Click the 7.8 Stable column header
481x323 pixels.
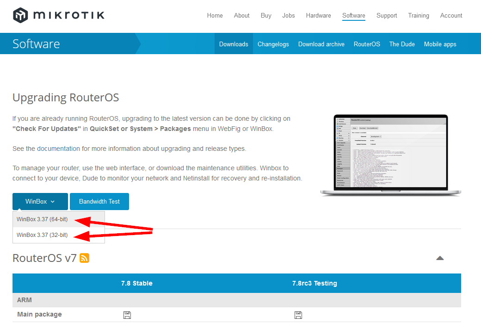(136, 283)
